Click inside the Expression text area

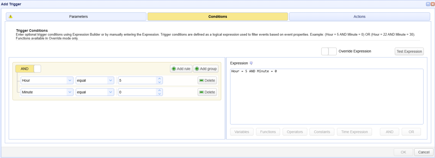point(327,97)
